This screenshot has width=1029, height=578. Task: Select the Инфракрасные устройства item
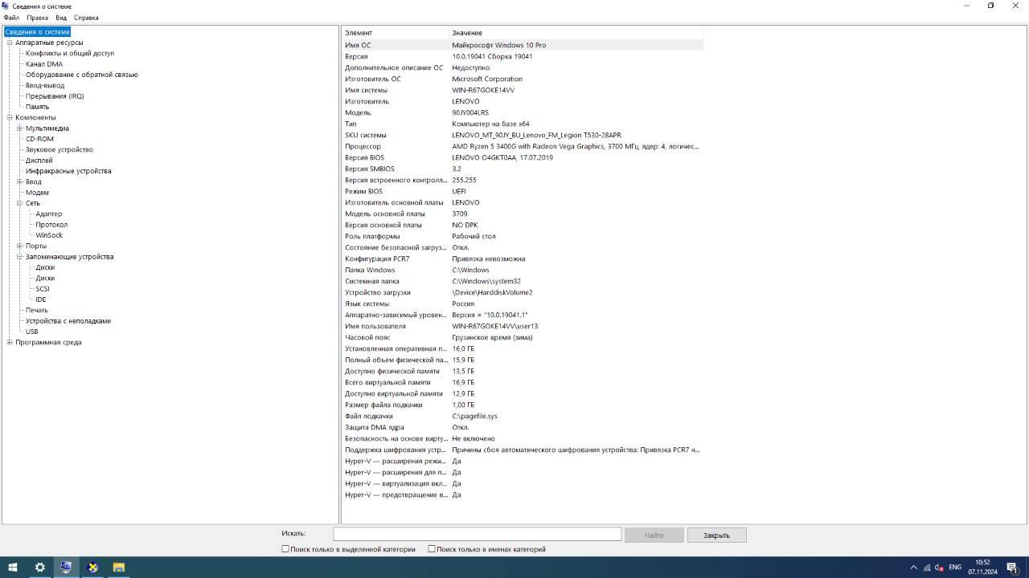pyautogui.click(x=68, y=171)
